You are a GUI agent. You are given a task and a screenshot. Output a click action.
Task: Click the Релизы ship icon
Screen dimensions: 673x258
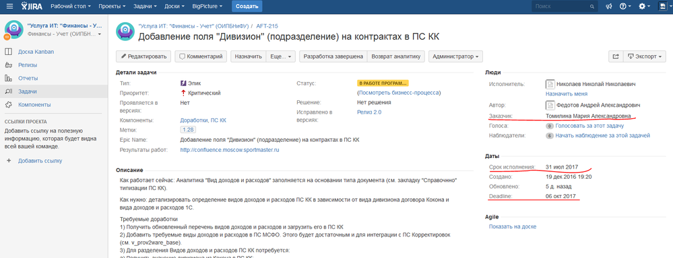pyautogui.click(x=9, y=65)
